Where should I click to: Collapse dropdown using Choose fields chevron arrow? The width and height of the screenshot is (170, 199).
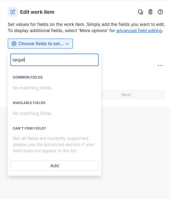[67, 44]
